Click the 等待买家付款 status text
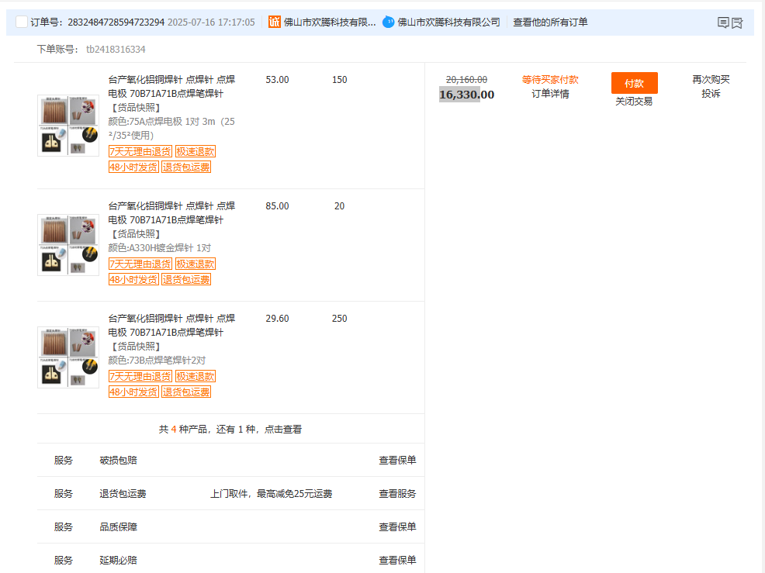The width and height of the screenshot is (765, 573). (550, 80)
